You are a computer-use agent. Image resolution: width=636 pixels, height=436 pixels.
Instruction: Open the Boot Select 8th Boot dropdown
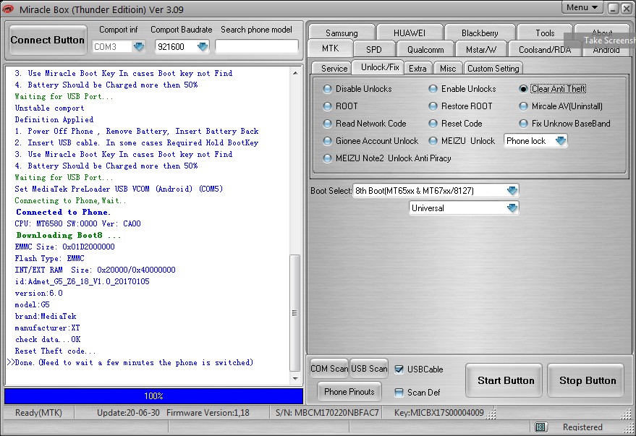tap(512, 190)
